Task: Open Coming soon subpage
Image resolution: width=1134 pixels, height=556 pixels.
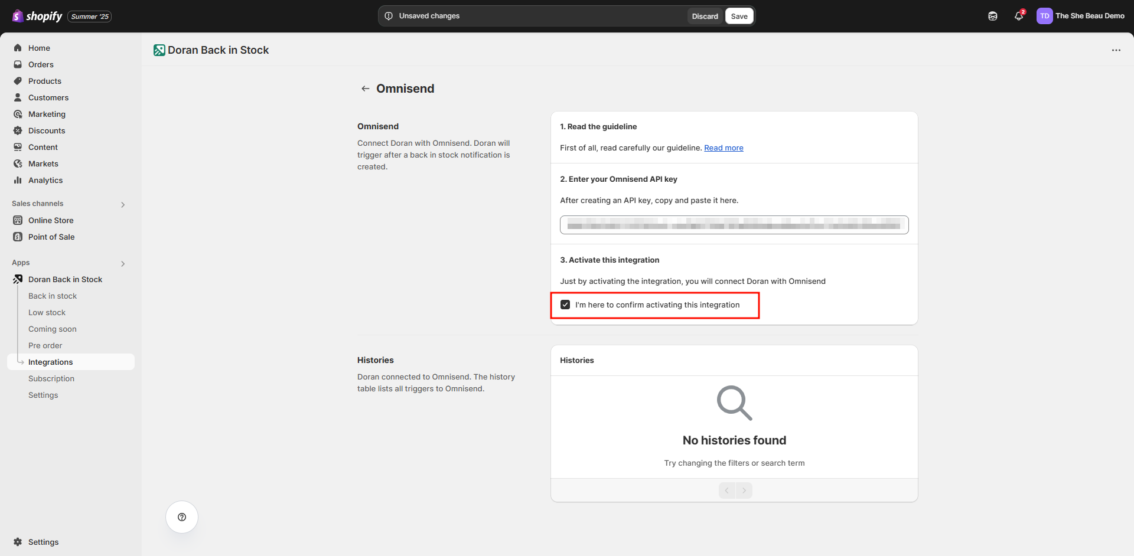Action: [53, 329]
